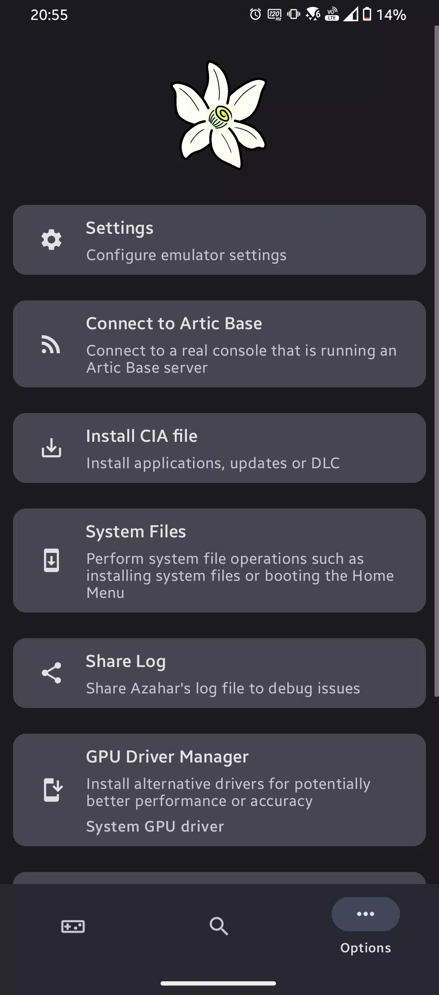Viewport: 439px width, 995px height.
Task: Open Settings to configure emulator settings
Action: click(219, 239)
